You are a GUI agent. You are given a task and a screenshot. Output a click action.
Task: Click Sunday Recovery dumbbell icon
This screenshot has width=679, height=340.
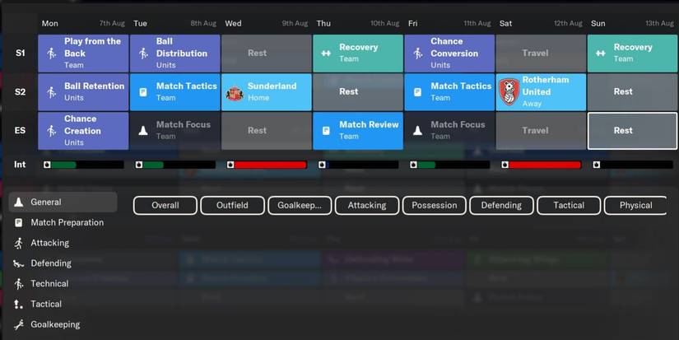tap(601, 54)
